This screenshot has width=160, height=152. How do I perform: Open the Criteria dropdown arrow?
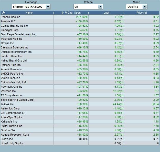100,7
